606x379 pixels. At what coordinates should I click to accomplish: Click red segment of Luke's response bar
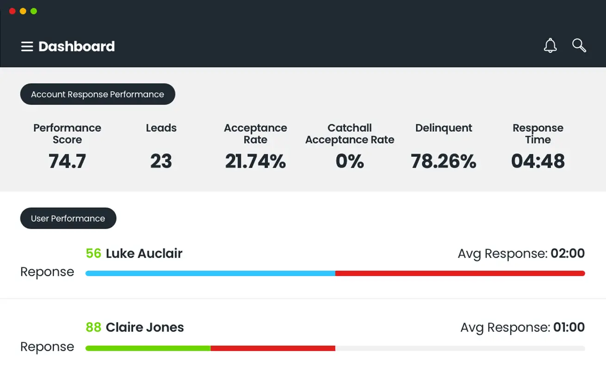click(460, 273)
